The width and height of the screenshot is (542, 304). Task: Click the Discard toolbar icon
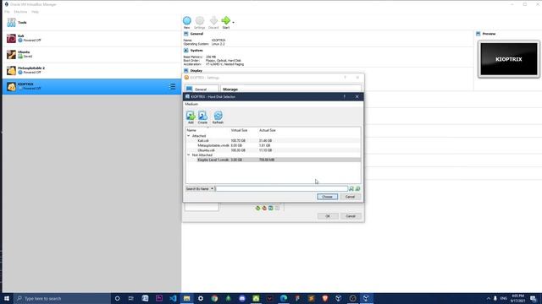(x=213, y=23)
